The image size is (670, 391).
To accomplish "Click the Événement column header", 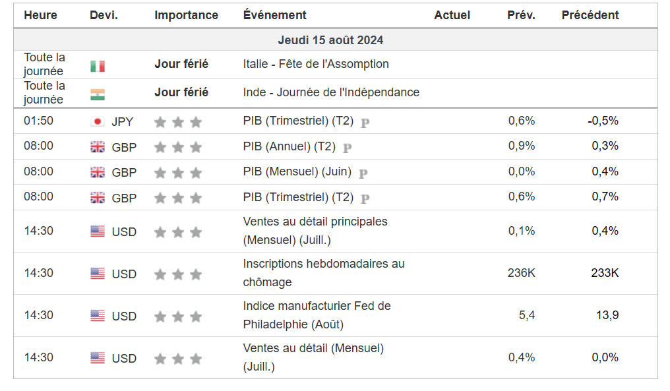I will coord(274,15).
